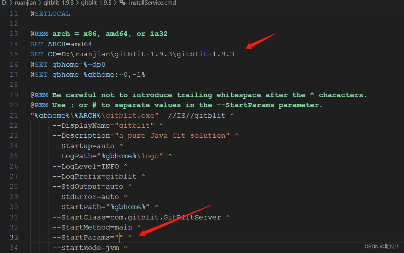Click the --StartMode=jvm option
The height and width of the screenshot is (253, 404).
[86, 248]
